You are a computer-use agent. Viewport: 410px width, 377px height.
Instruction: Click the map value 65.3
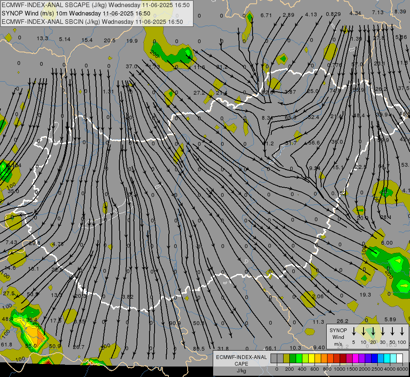coord(291,117)
